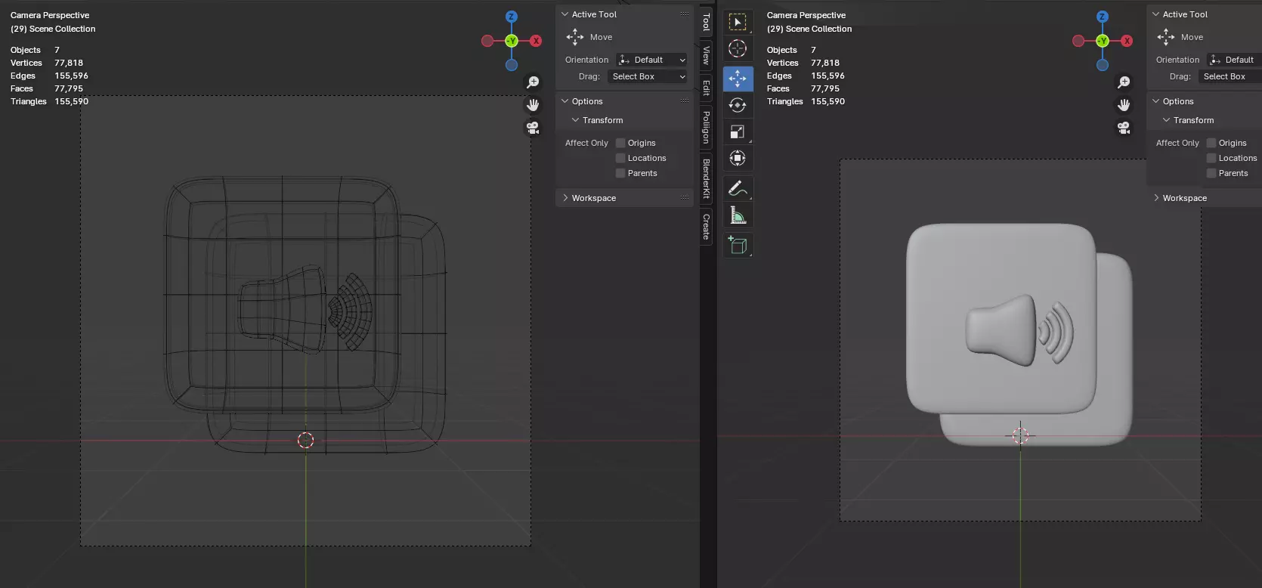
Task: Click the green Y axis on left gizmo
Action: point(512,41)
